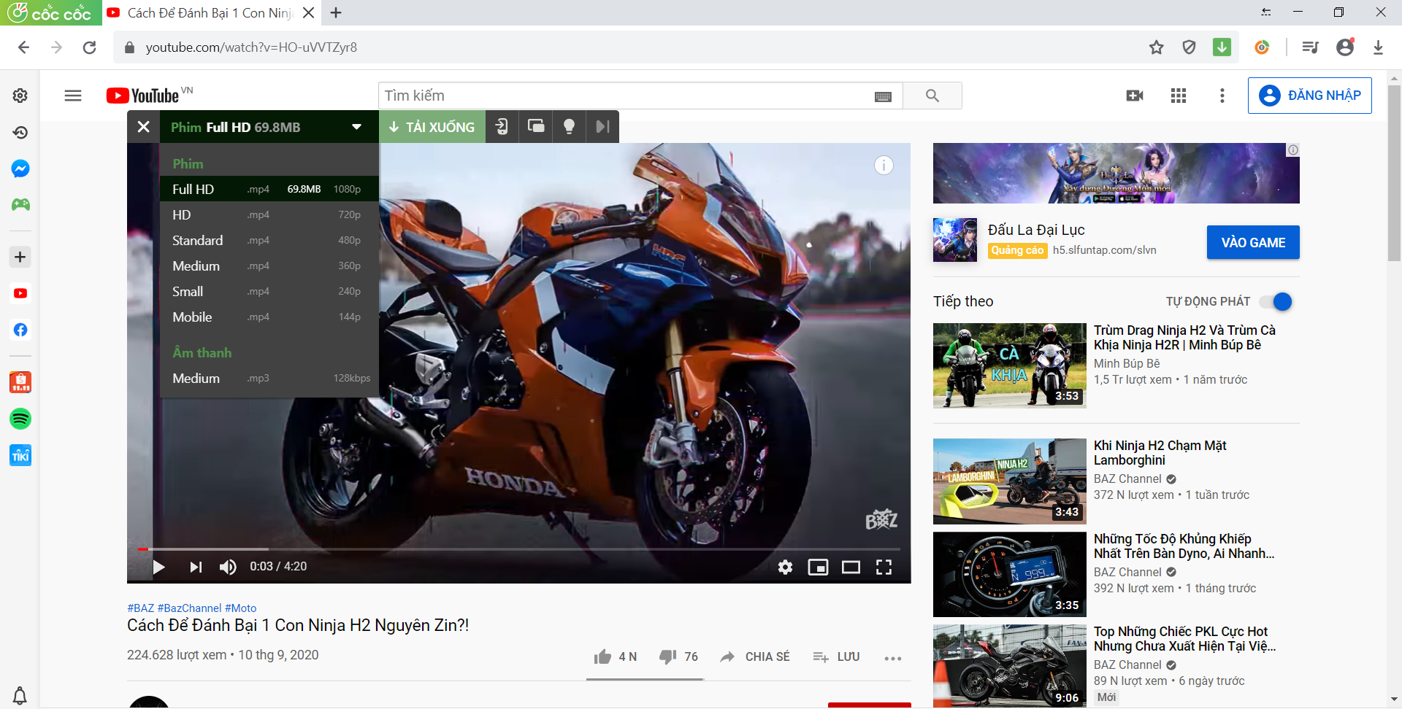Click the ĐĂNG NHẬP sign-in button

click(1310, 96)
